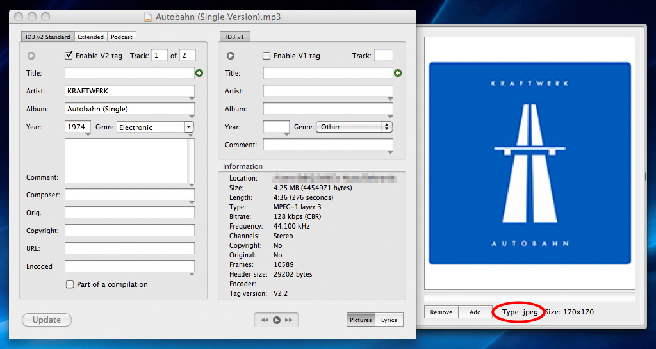
Task: Expand the V1 Year field dropdown arrow
Action: [286, 135]
